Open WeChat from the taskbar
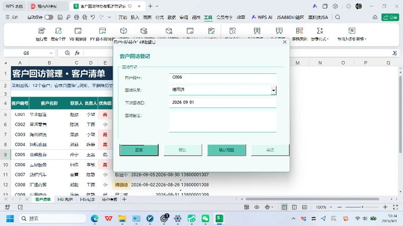The image size is (403, 226). [x=206, y=218]
